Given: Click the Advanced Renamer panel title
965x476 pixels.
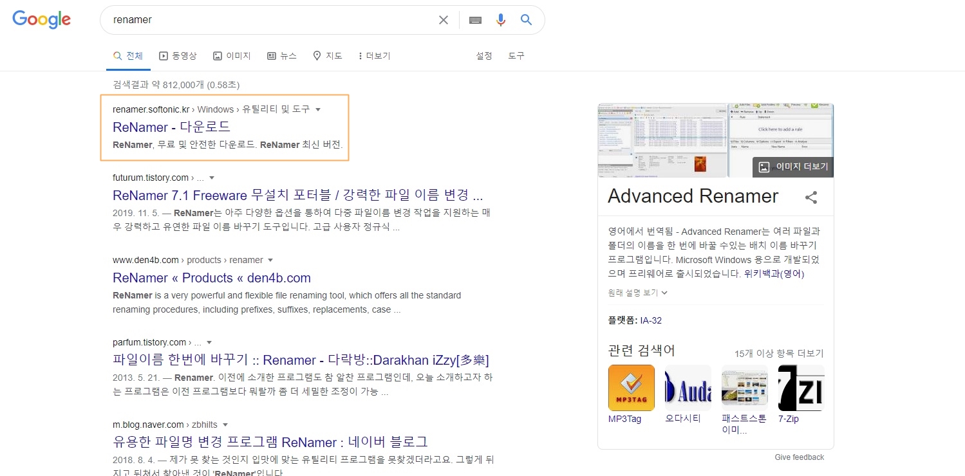Looking at the screenshot, I should (x=693, y=196).
